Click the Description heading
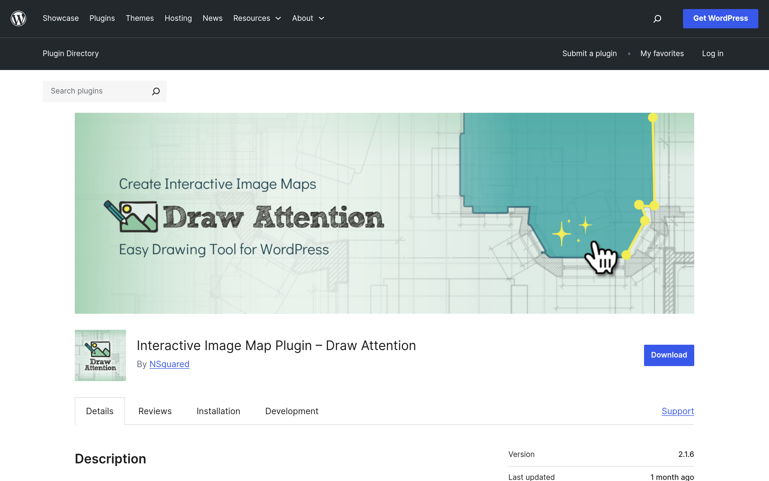The width and height of the screenshot is (769, 481). click(110, 459)
